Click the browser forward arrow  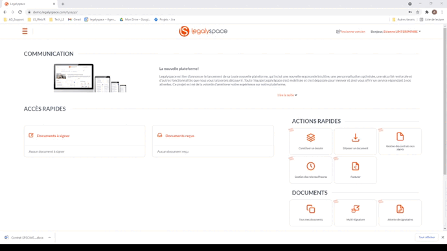tap(12, 12)
